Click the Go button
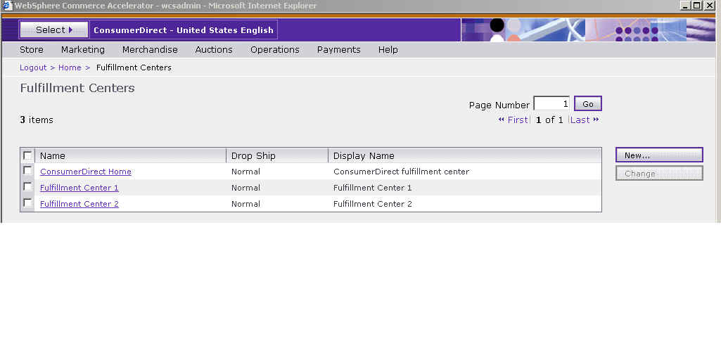 click(587, 104)
